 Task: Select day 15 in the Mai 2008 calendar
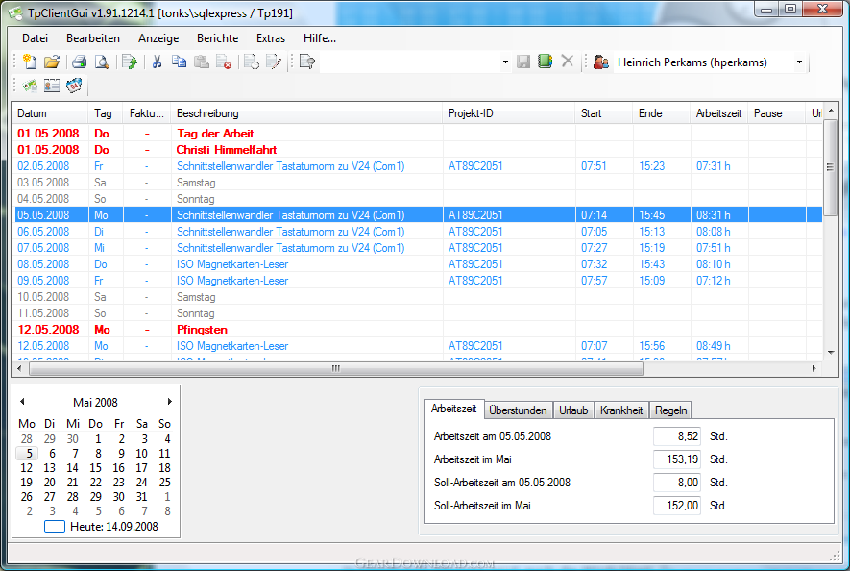[95, 467]
